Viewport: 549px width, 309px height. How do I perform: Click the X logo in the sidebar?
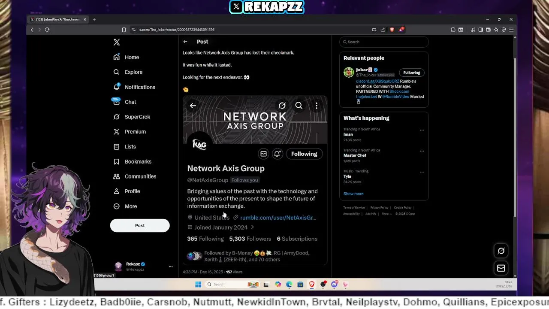(x=117, y=42)
